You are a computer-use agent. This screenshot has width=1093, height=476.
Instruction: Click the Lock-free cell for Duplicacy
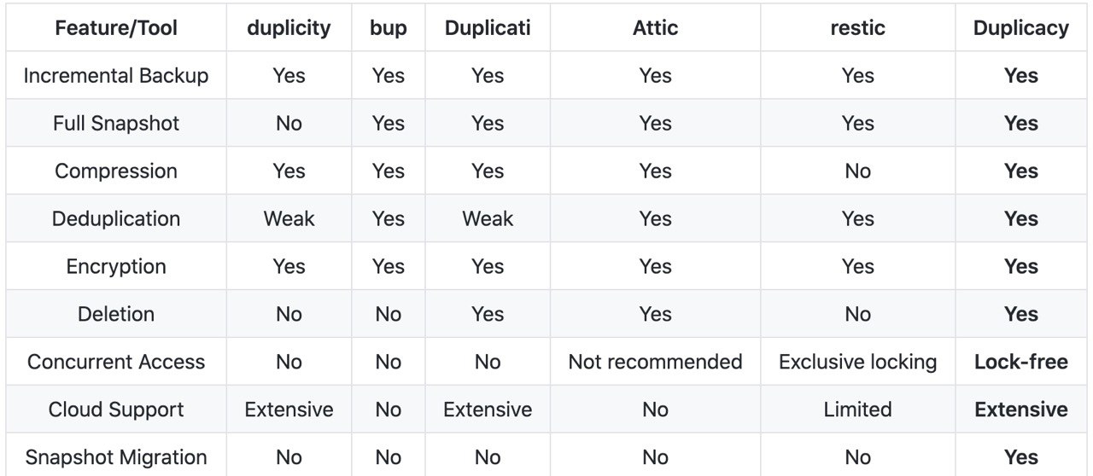1021,363
